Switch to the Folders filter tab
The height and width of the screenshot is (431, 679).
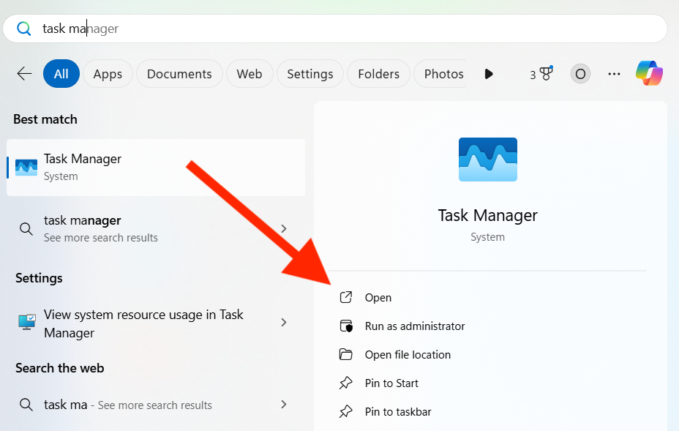(378, 74)
